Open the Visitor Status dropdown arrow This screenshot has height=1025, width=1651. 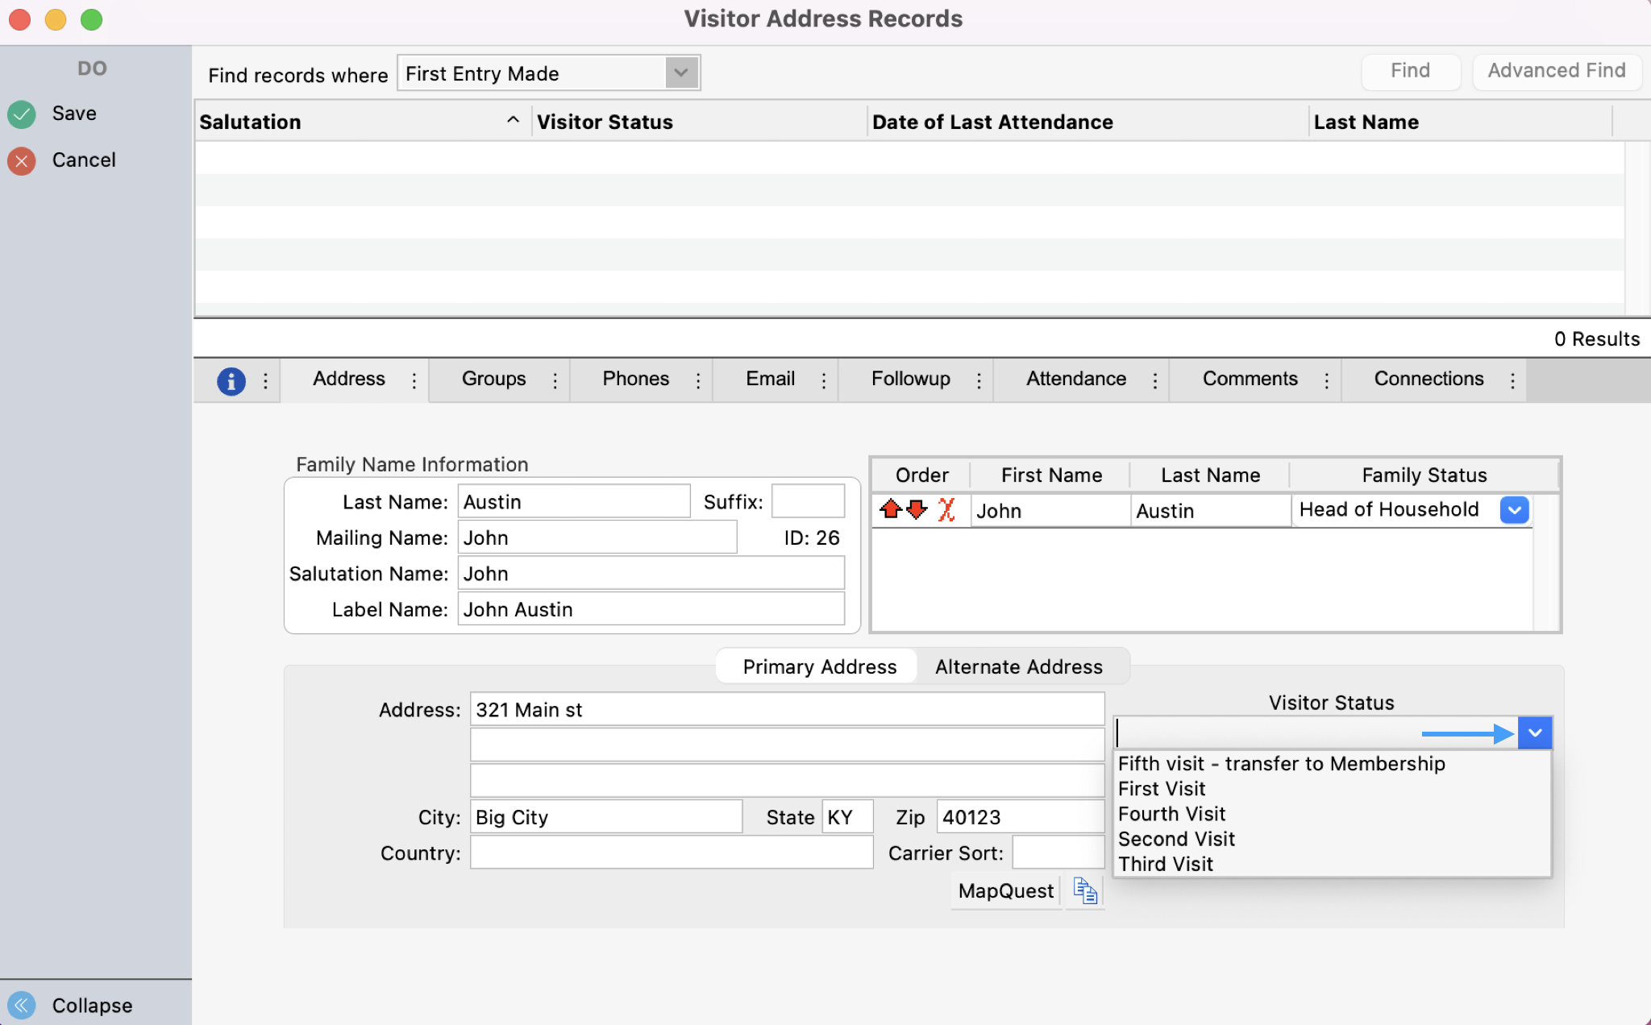(1533, 732)
